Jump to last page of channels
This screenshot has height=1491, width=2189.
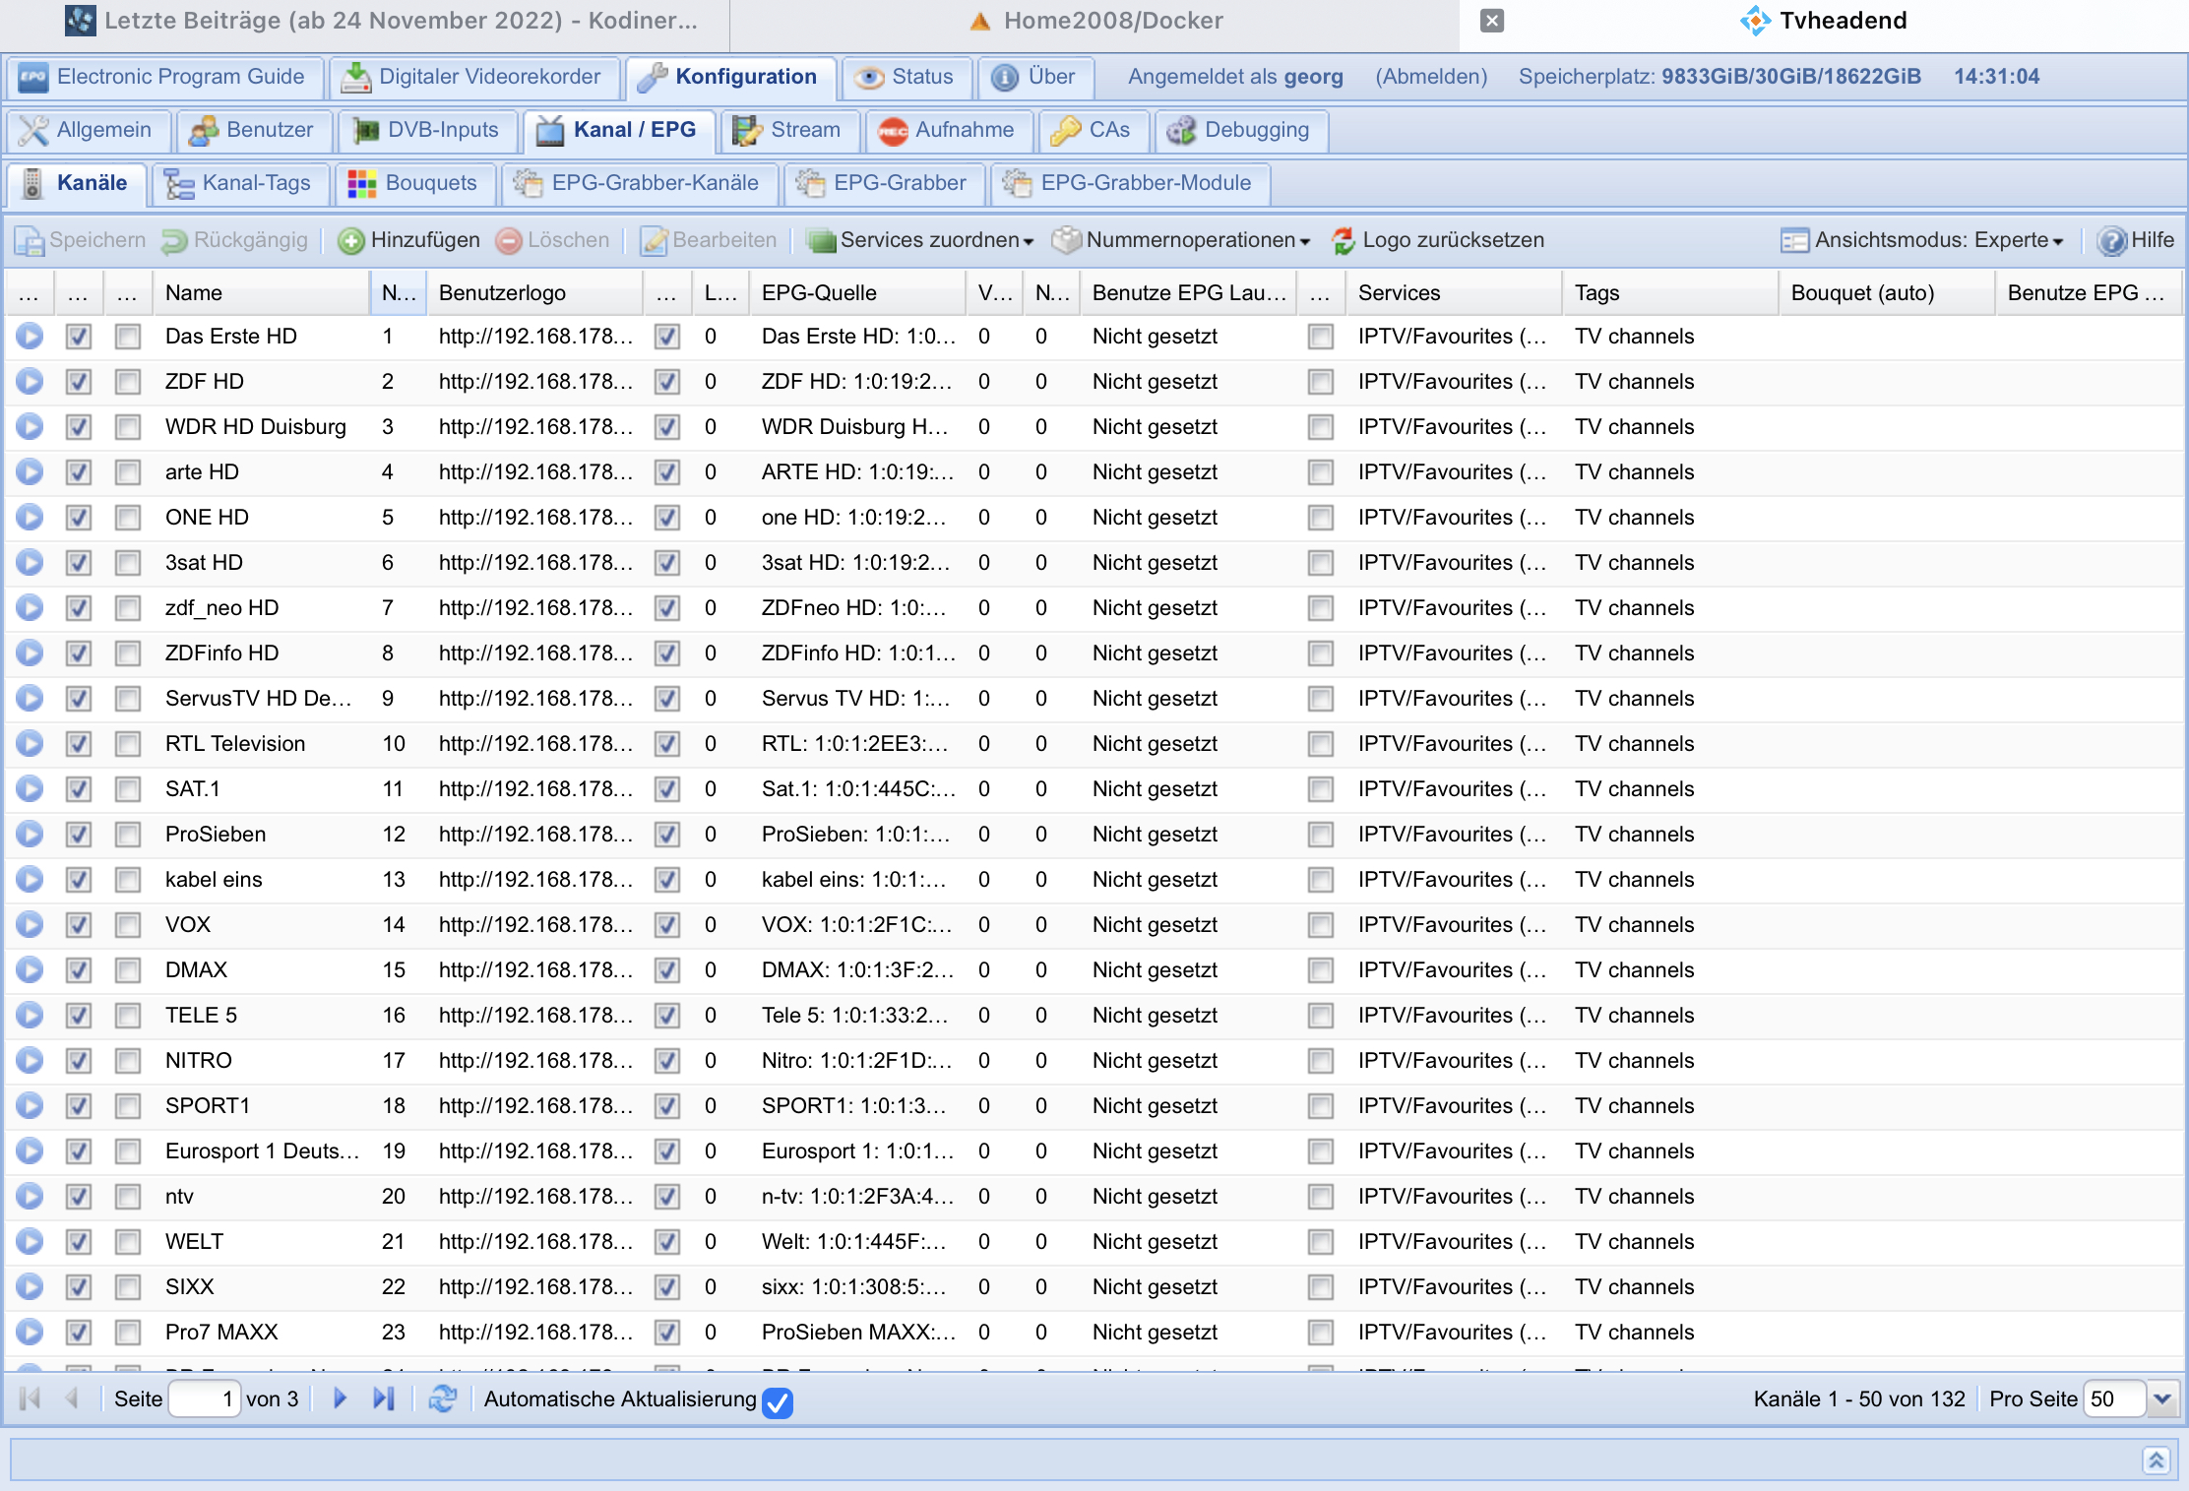point(384,1398)
